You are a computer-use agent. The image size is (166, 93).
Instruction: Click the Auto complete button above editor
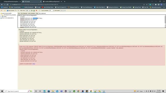pos(31,13)
